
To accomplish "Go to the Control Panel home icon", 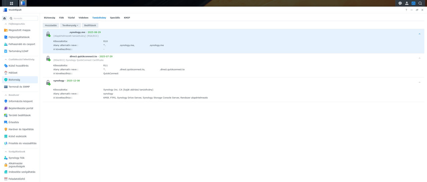I will point(4,18).
